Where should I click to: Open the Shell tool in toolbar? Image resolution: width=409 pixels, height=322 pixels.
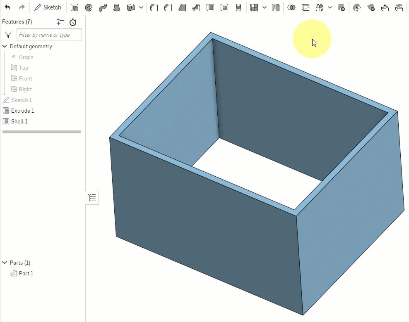pyautogui.click(x=210, y=7)
